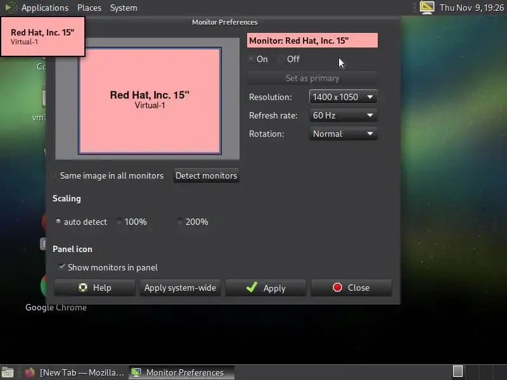Click the Red Hat Virtual-1 monitor label popup
This screenshot has height=380, width=507.
click(x=42, y=37)
